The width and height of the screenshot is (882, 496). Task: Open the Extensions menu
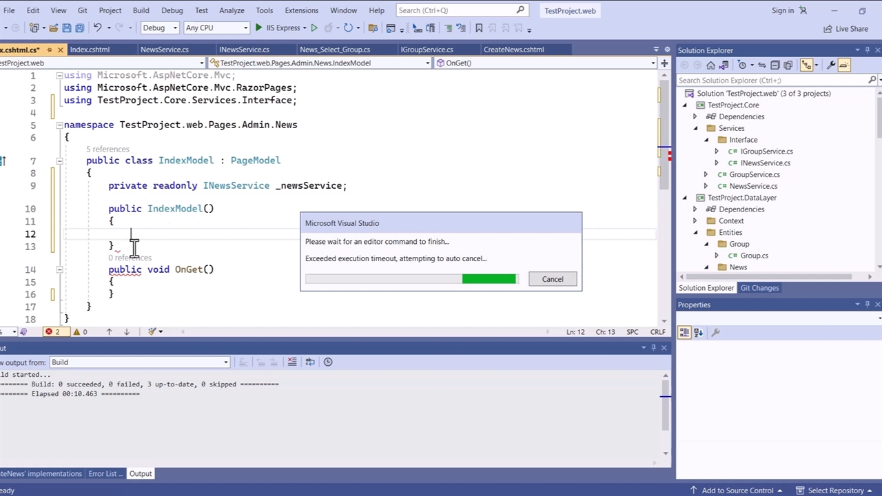click(x=301, y=10)
